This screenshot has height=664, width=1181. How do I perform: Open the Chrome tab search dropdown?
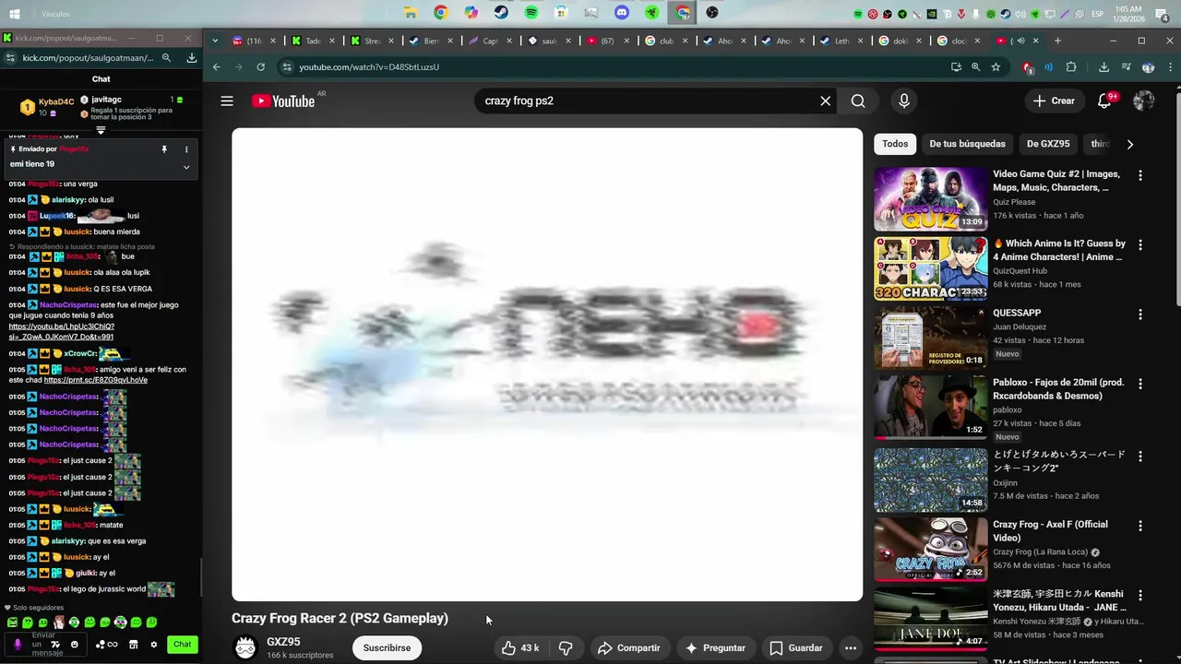215,41
